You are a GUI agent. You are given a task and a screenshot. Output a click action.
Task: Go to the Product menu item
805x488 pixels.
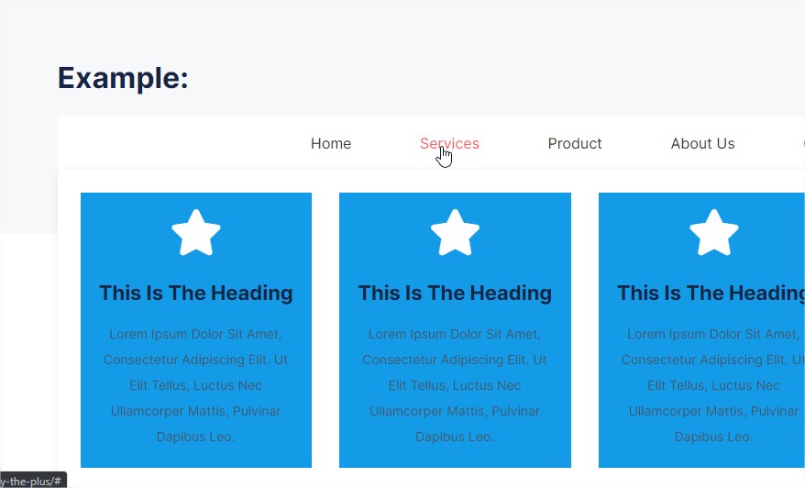click(575, 144)
